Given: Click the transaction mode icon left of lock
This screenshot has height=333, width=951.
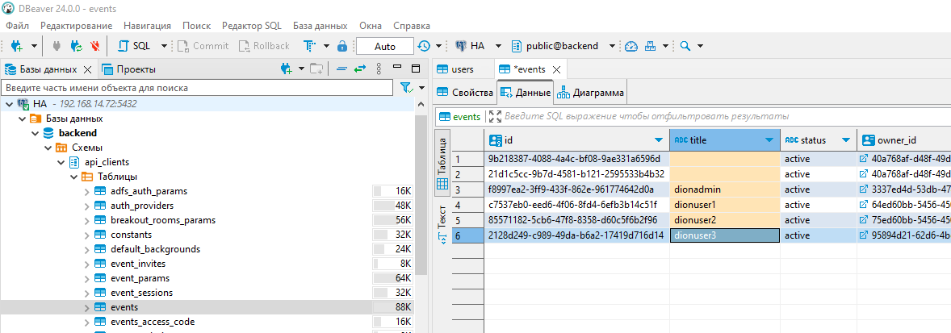Looking at the screenshot, I should pyautogui.click(x=309, y=45).
